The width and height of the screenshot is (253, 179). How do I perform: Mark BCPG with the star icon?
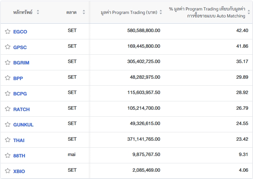[x=8, y=93]
